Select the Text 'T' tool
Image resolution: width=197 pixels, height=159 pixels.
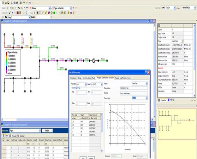[43, 13]
